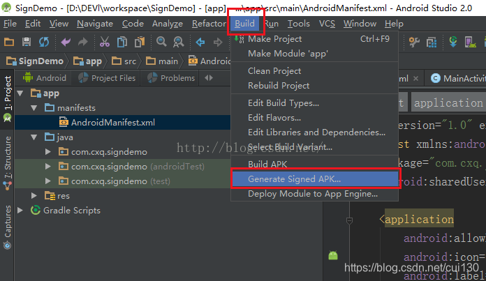Choose Make Project from Build menu
Image resolution: width=486 pixels, height=281 pixels.
tap(315, 39)
